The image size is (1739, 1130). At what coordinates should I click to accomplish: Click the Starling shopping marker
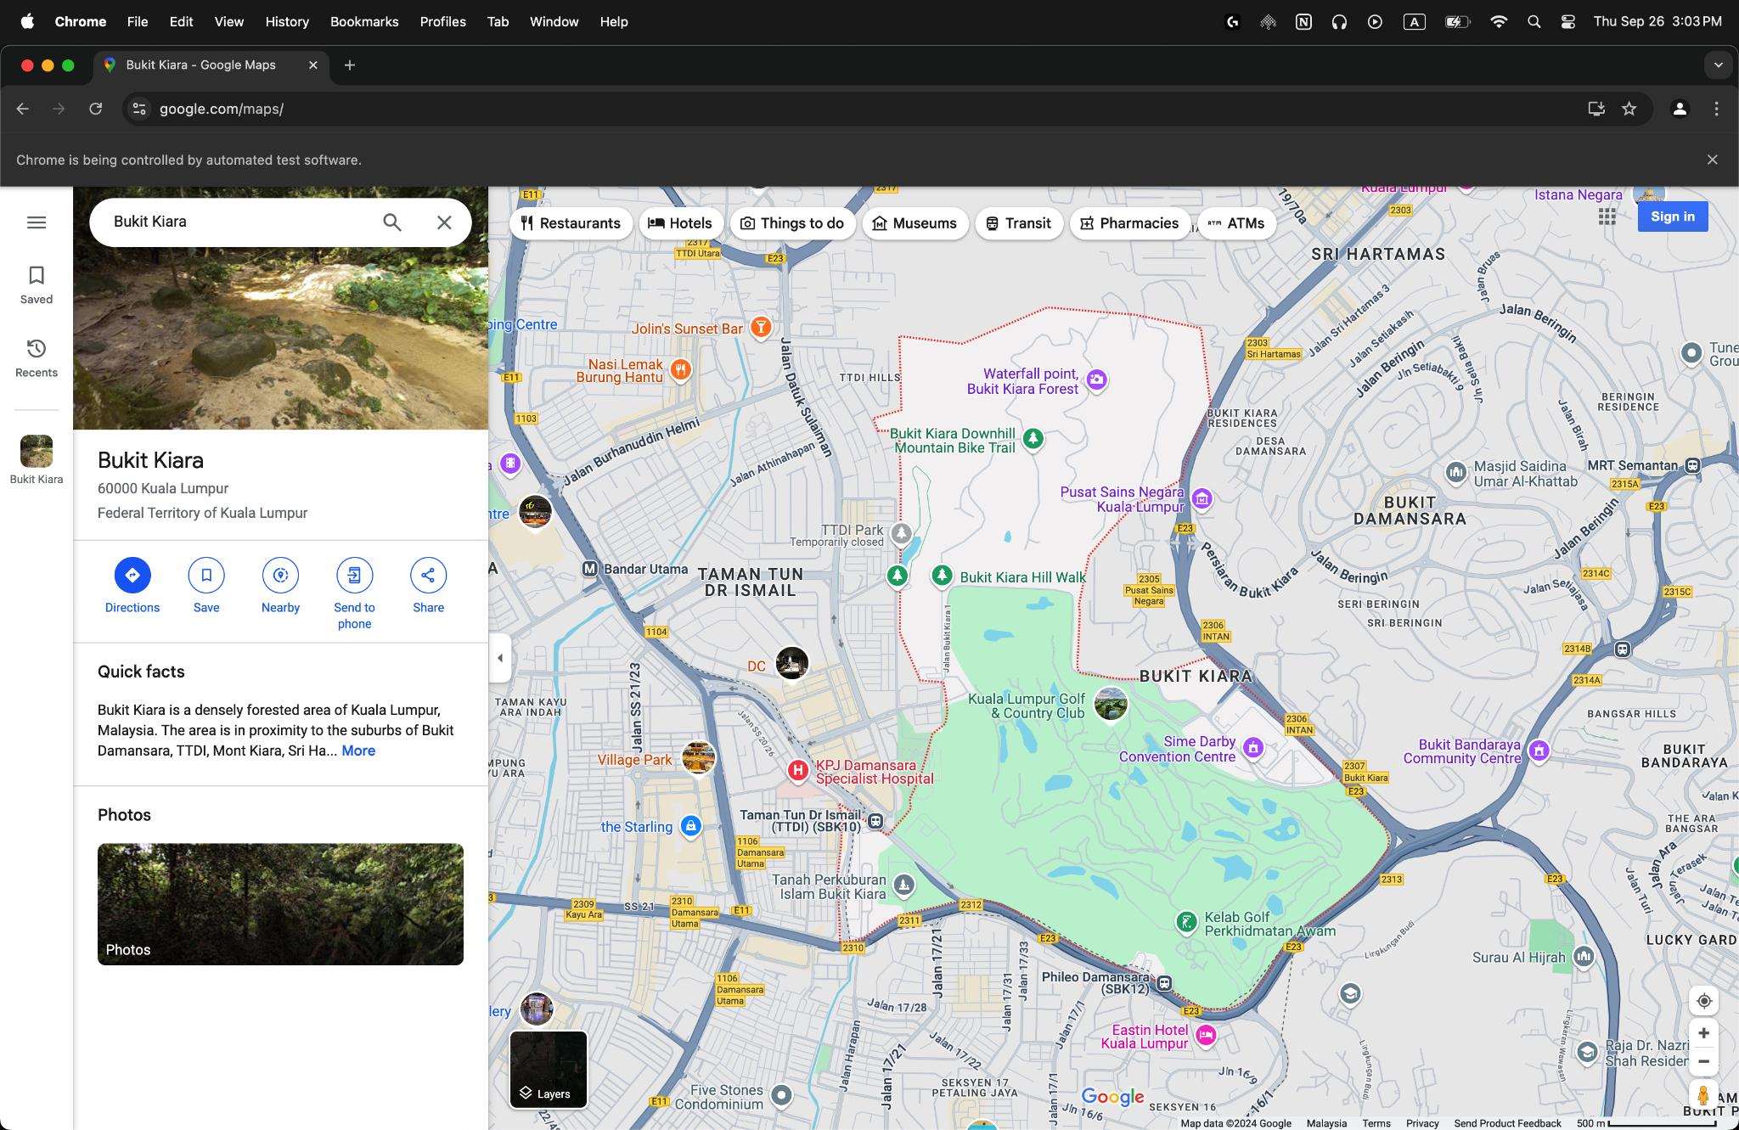point(691,825)
